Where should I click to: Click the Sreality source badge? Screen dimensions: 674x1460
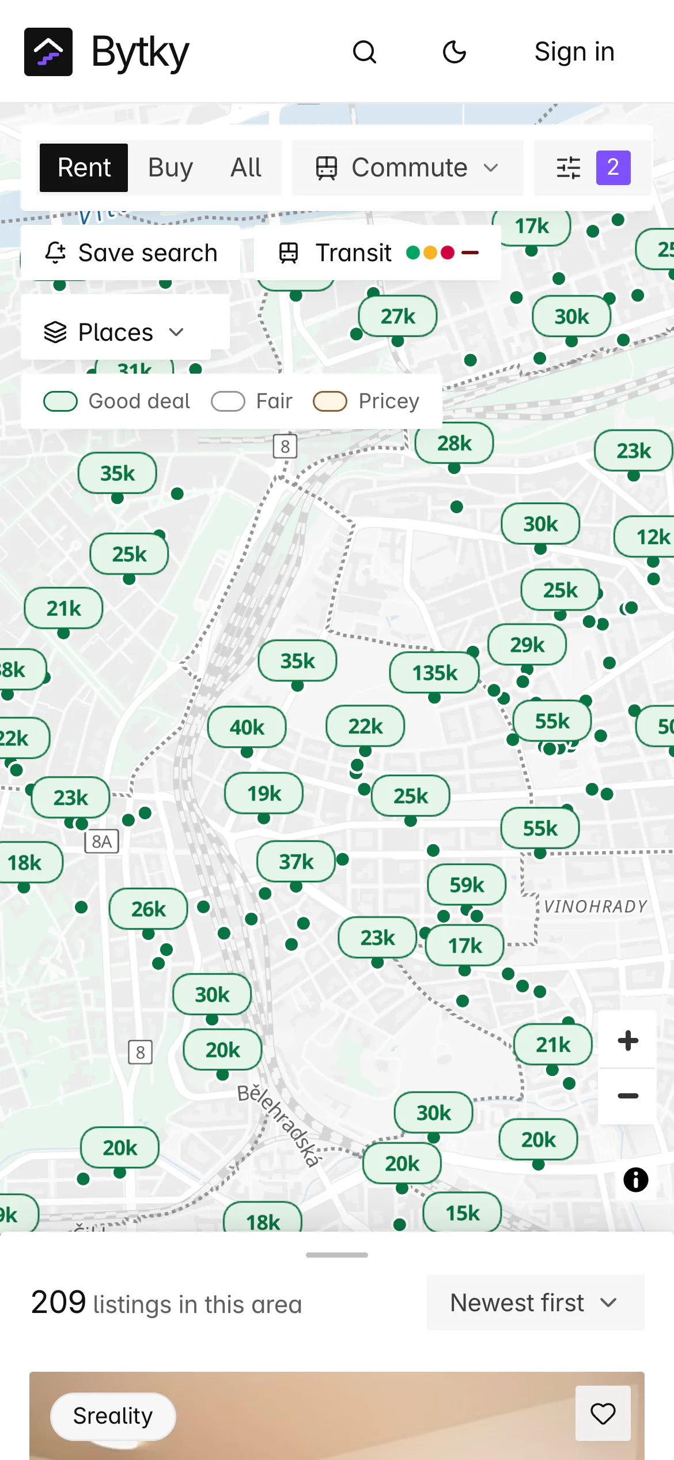click(x=113, y=1416)
